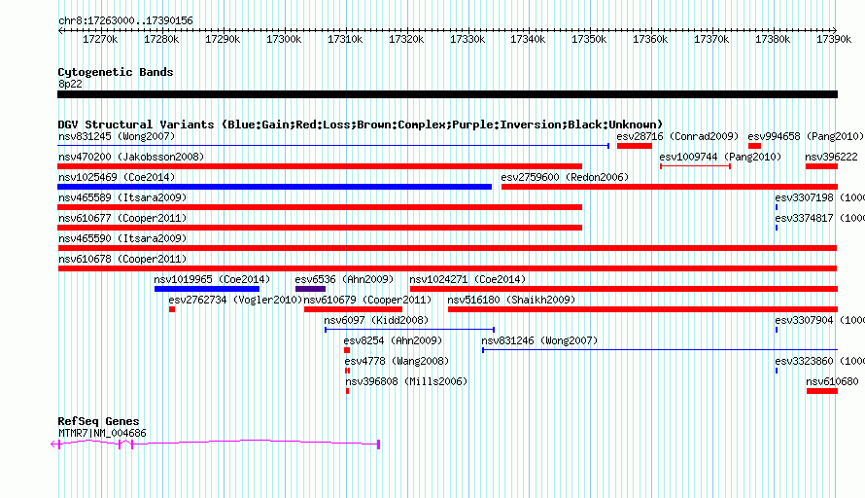This screenshot has height=498, width=865.
Task: Click the 8p22 band label
Action: click(x=70, y=84)
